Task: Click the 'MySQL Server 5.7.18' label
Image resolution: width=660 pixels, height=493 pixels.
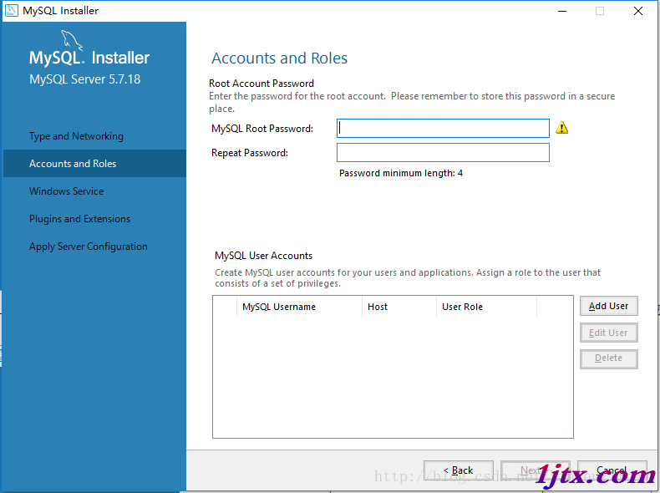Action: tap(85, 79)
